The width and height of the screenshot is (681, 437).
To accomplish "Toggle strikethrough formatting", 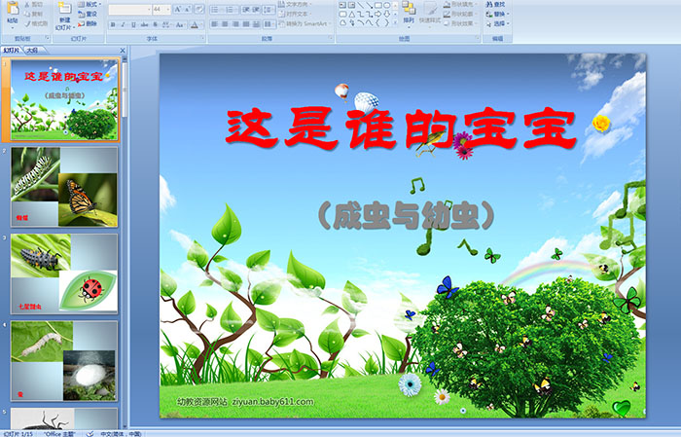I will tap(144, 24).
